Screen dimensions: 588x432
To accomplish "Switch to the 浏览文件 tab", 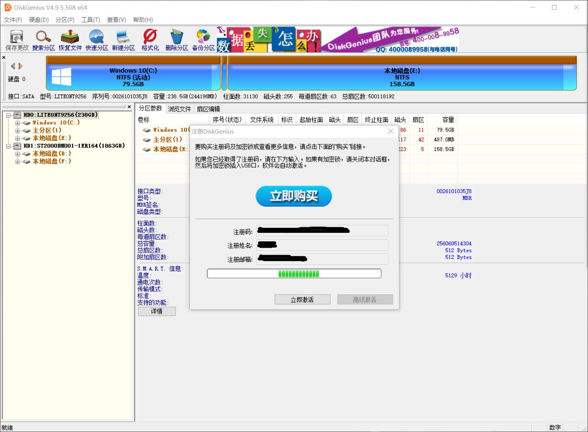I will pyautogui.click(x=179, y=109).
